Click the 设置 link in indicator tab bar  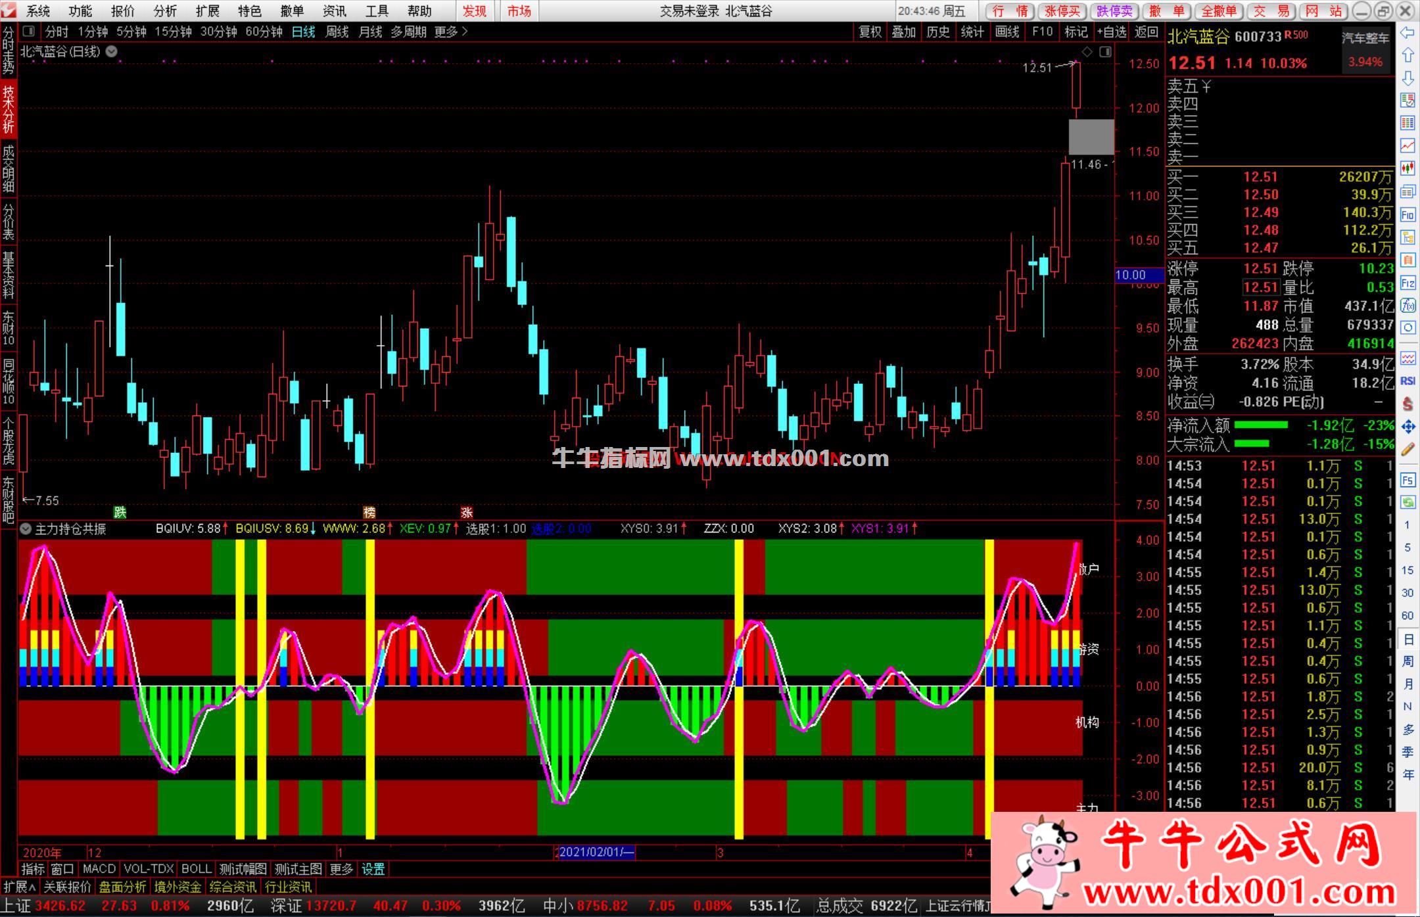point(373,869)
